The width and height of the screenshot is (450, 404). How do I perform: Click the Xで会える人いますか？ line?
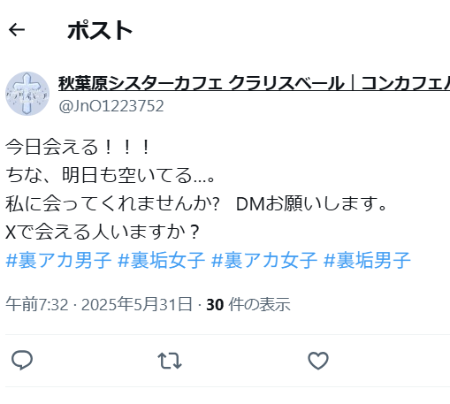[103, 232]
